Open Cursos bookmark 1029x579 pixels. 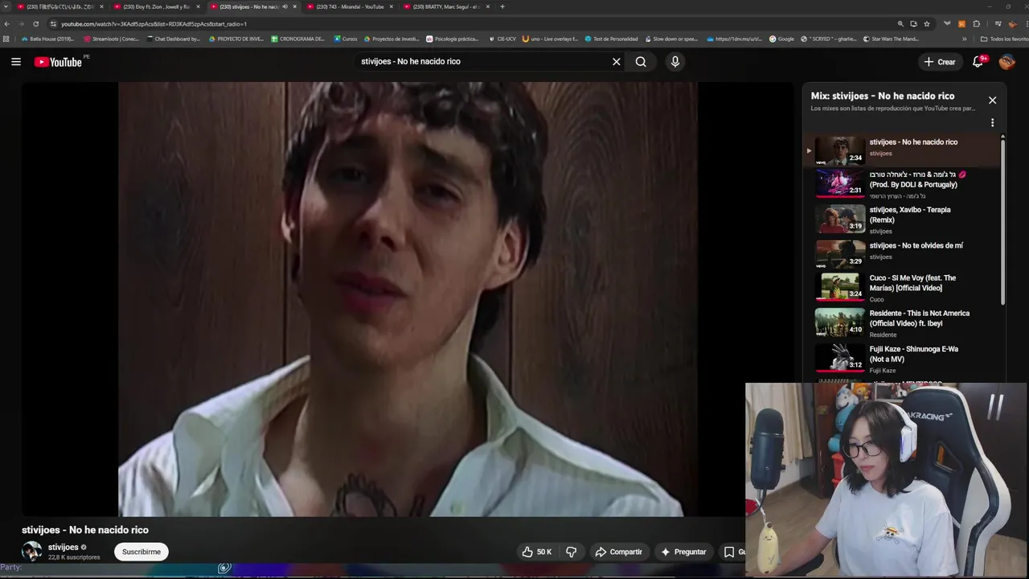click(346, 39)
